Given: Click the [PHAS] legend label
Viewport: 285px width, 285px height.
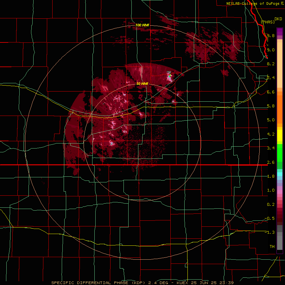Looking at the screenshot, I should (268, 22).
